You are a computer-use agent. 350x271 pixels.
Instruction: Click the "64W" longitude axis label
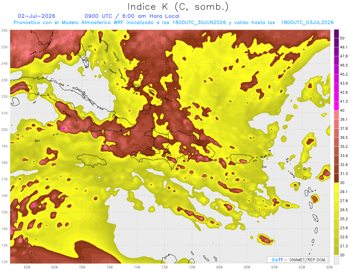click(x=274, y=267)
